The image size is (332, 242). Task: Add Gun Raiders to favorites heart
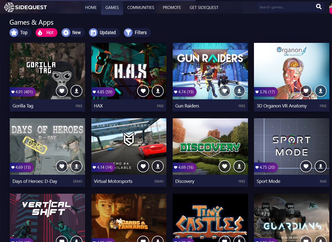click(x=224, y=91)
